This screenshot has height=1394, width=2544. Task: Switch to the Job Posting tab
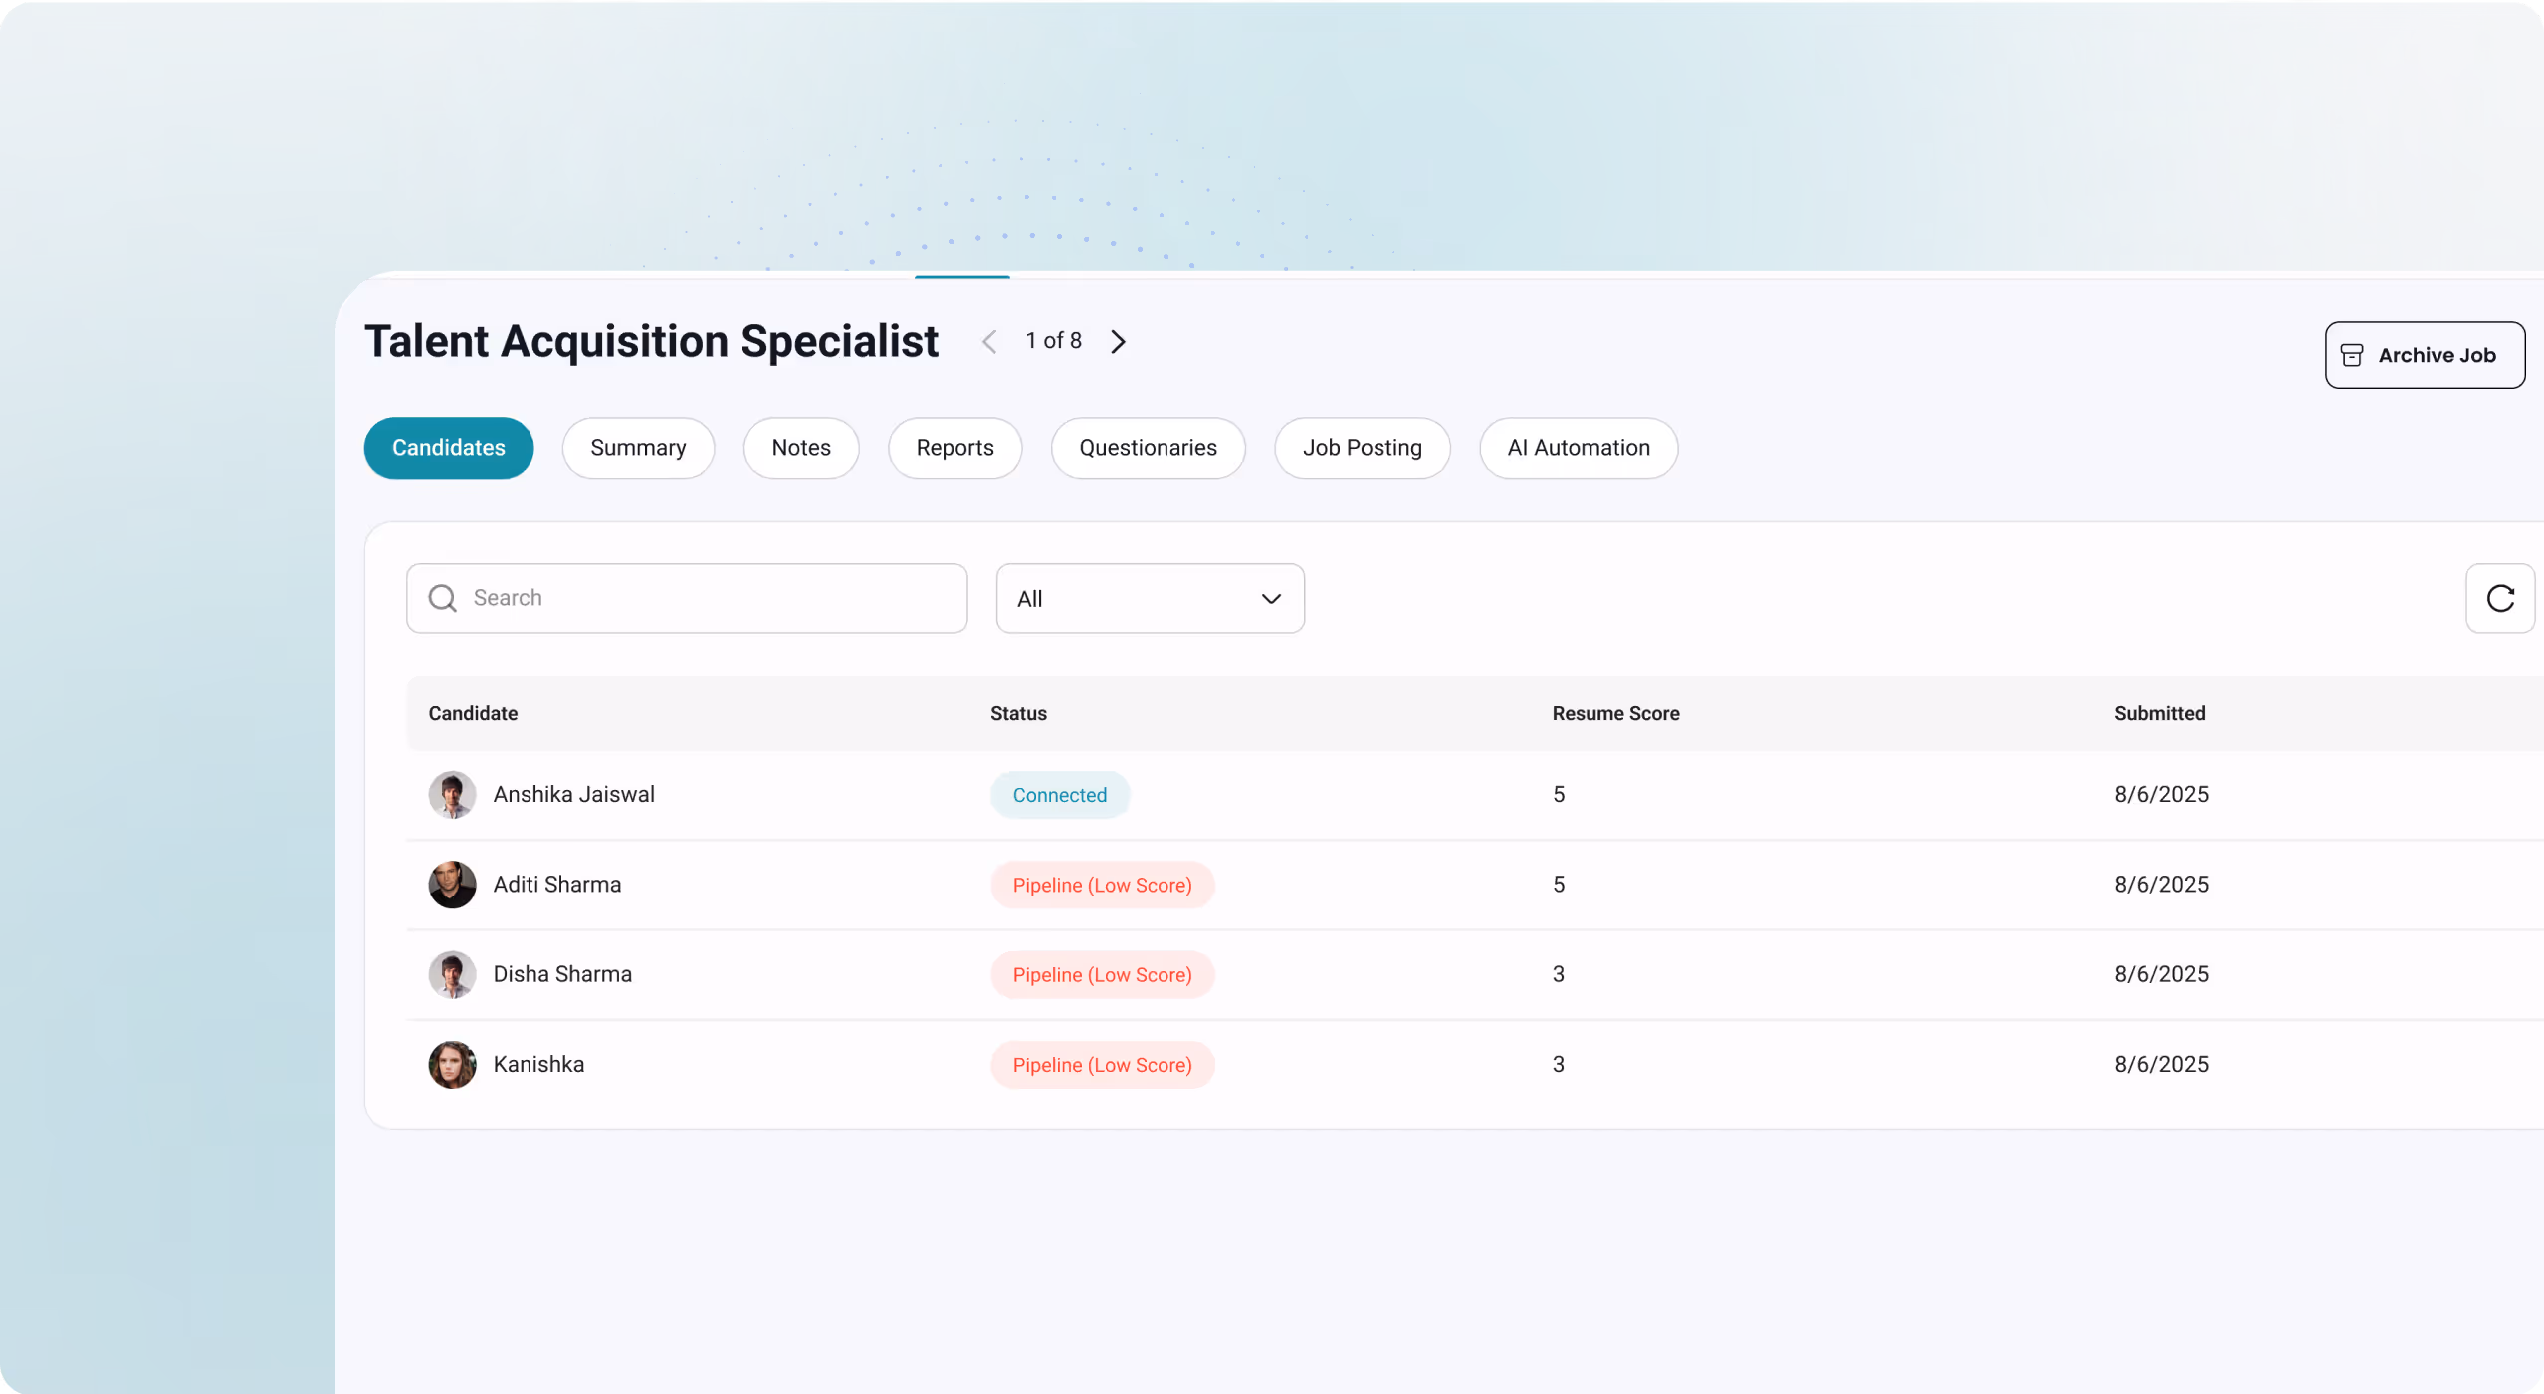[x=1362, y=448]
